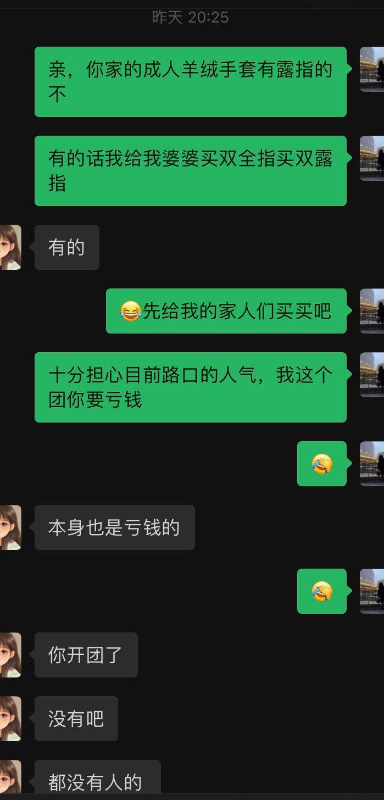Tap the emoji in 先给我的家人们买买吧 message

pyautogui.click(x=130, y=312)
